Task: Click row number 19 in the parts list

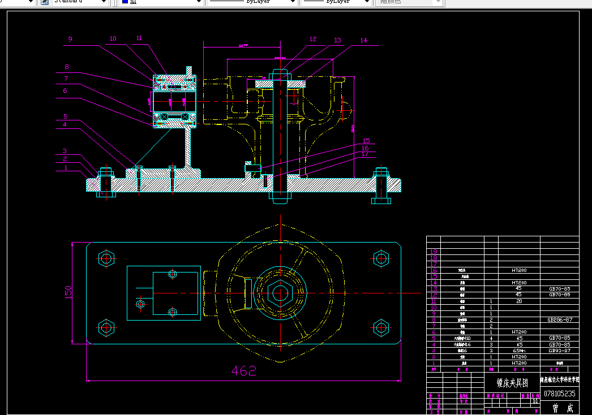Action: click(434, 252)
